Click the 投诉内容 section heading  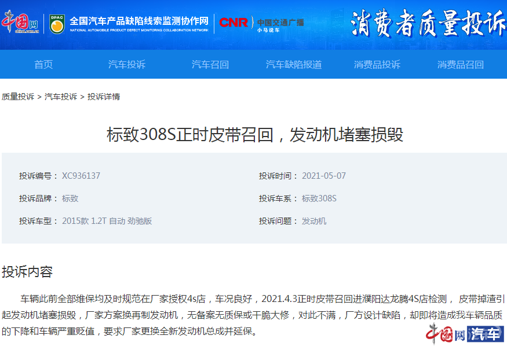pos(27,272)
